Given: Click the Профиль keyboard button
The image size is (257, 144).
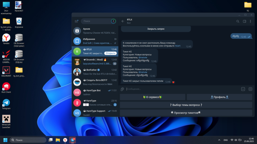Looking at the screenshot, I should 219,97.
